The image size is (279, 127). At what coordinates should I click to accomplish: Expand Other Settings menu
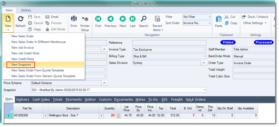point(255,23)
